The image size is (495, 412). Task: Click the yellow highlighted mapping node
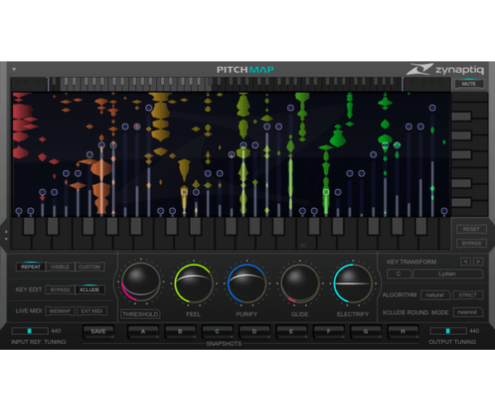pyautogui.click(x=184, y=191)
